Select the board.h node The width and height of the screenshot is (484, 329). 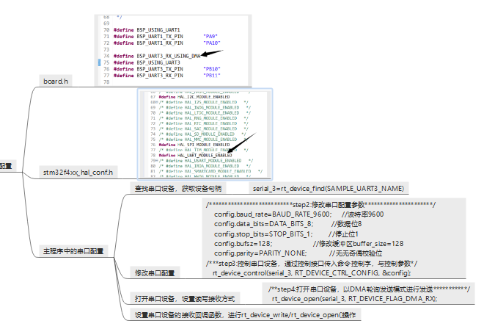point(56,81)
